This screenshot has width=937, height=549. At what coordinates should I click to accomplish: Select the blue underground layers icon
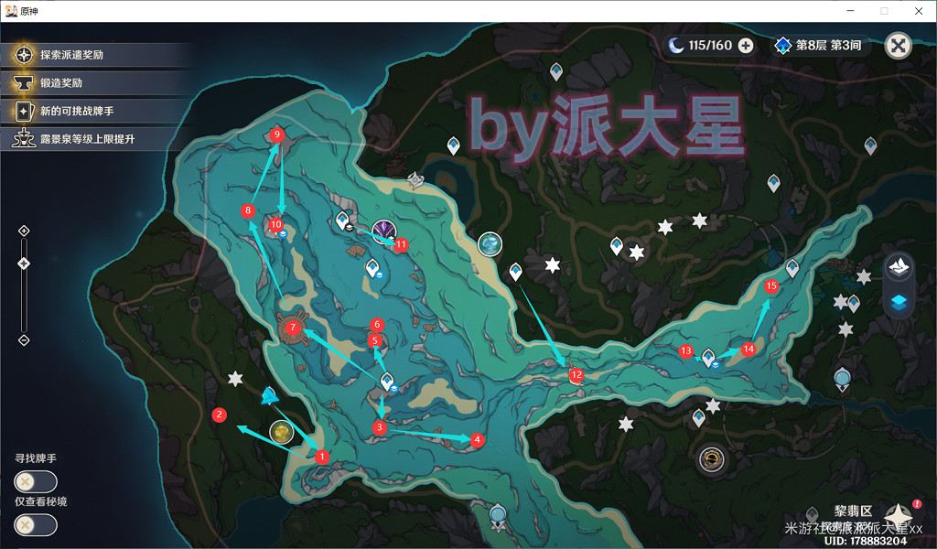click(899, 305)
